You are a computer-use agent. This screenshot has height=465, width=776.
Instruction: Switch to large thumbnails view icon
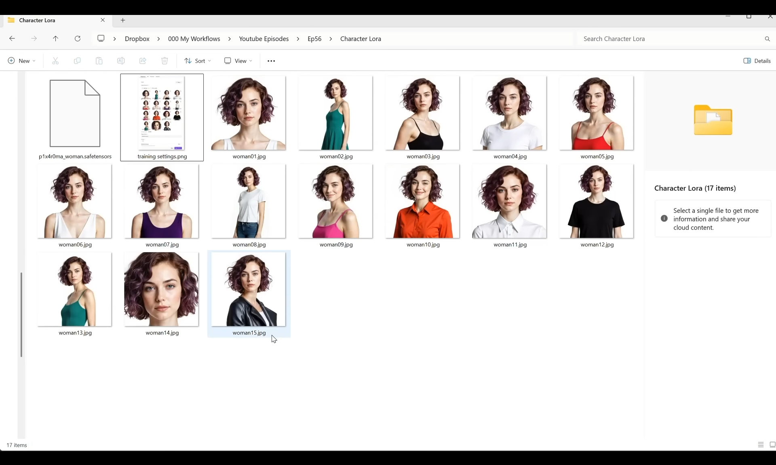[772, 445]
